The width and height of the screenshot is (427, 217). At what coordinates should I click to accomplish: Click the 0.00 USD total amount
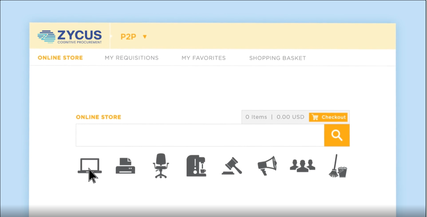pos(290,117)
